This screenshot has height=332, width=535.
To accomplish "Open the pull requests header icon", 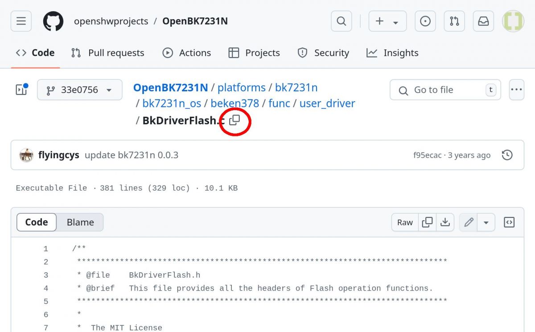I will pyautogui.click(x=454, y=21).
